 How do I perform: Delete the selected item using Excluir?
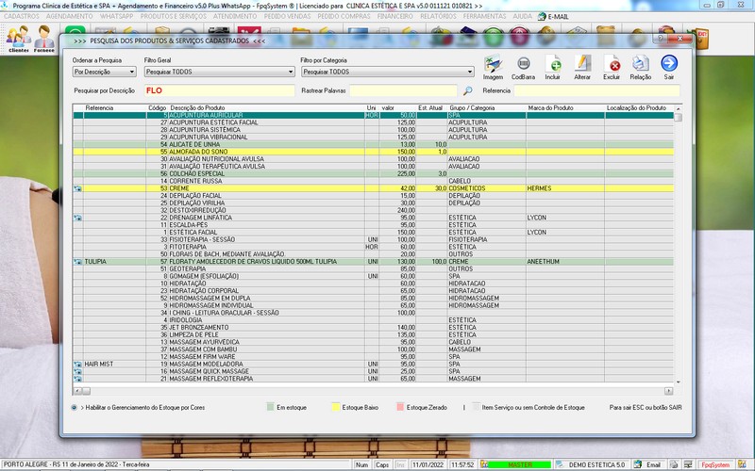pyautogui.click(x=612, y=67)
